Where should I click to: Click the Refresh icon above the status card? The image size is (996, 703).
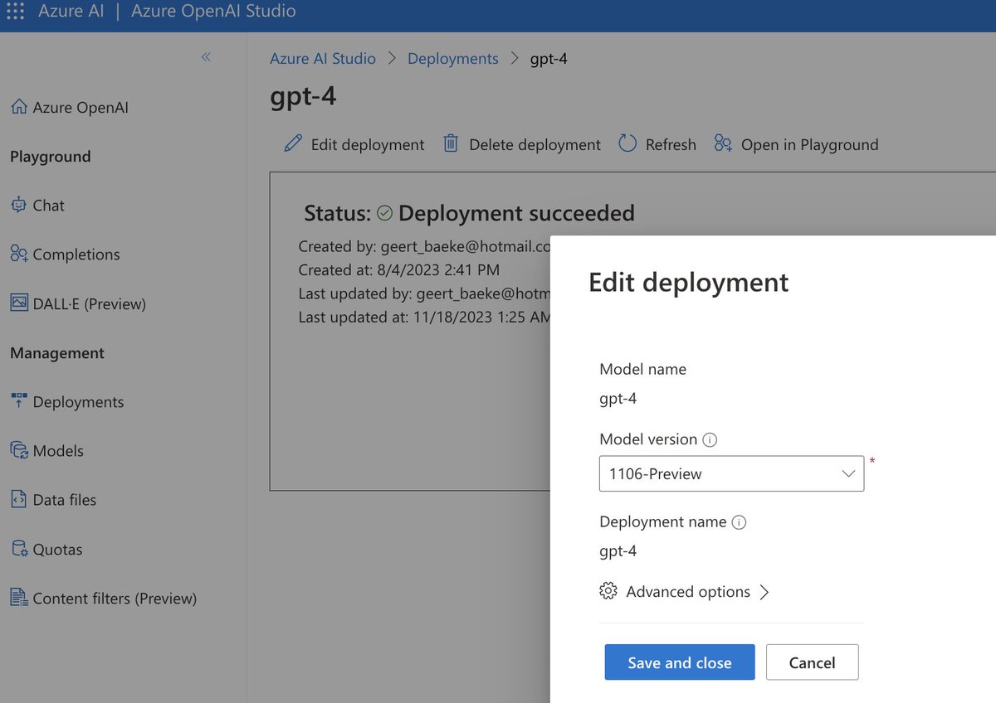pos(628,143)
